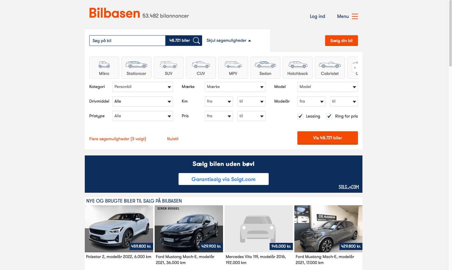The height and width of the screenshot is (270, 452).
Task: Choose the CUV body type
Action: click(201, 68)
